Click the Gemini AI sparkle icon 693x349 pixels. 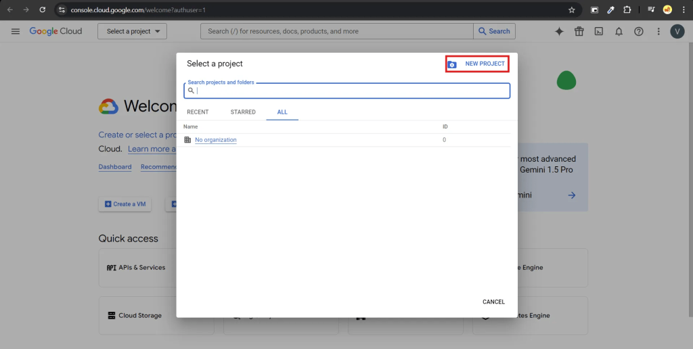(x=559, y=31)
